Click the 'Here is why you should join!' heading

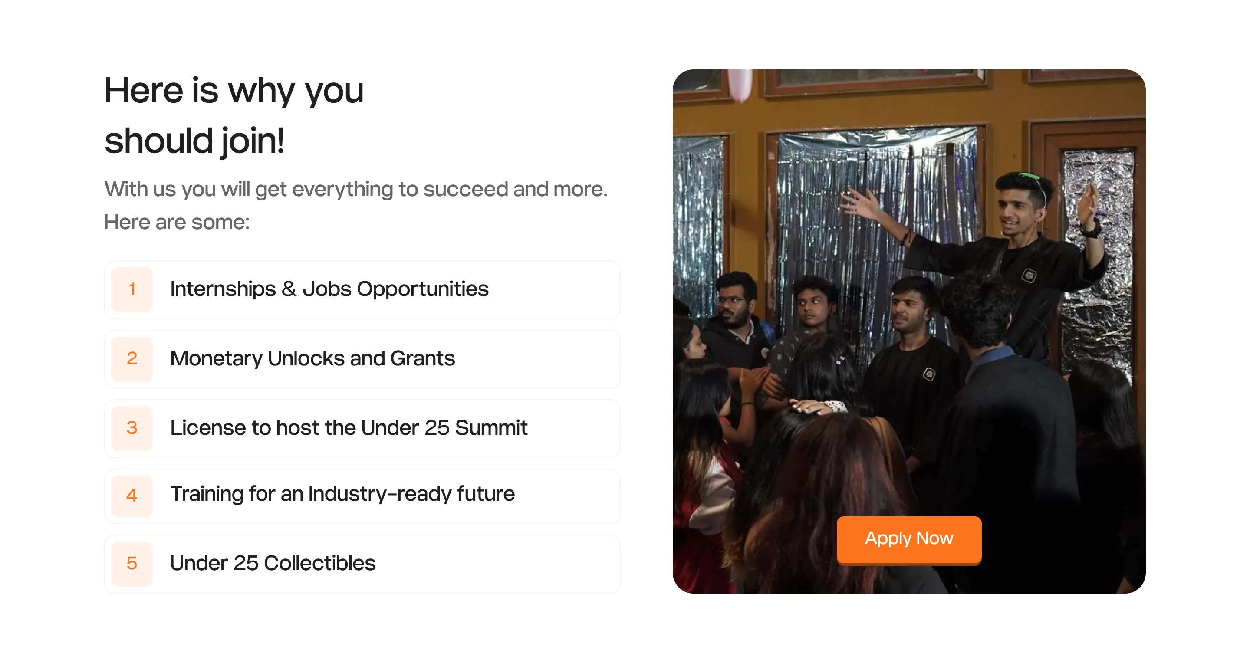(x=234, y=115)
